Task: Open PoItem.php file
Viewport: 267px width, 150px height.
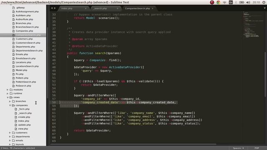Action: [x=22, y=78]
